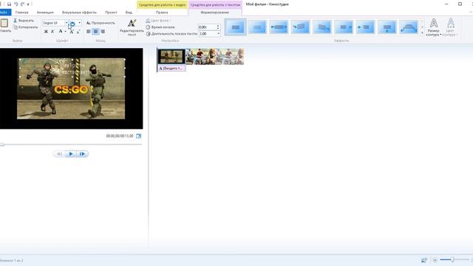Copy selection with Копировать
Screen dimensions: 473x266
tap(26, 27)
